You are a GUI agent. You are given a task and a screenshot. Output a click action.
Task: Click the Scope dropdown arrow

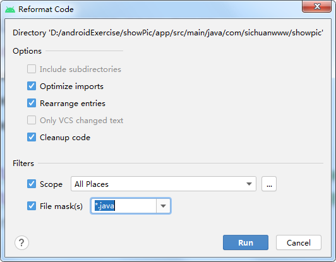(249, 184)
